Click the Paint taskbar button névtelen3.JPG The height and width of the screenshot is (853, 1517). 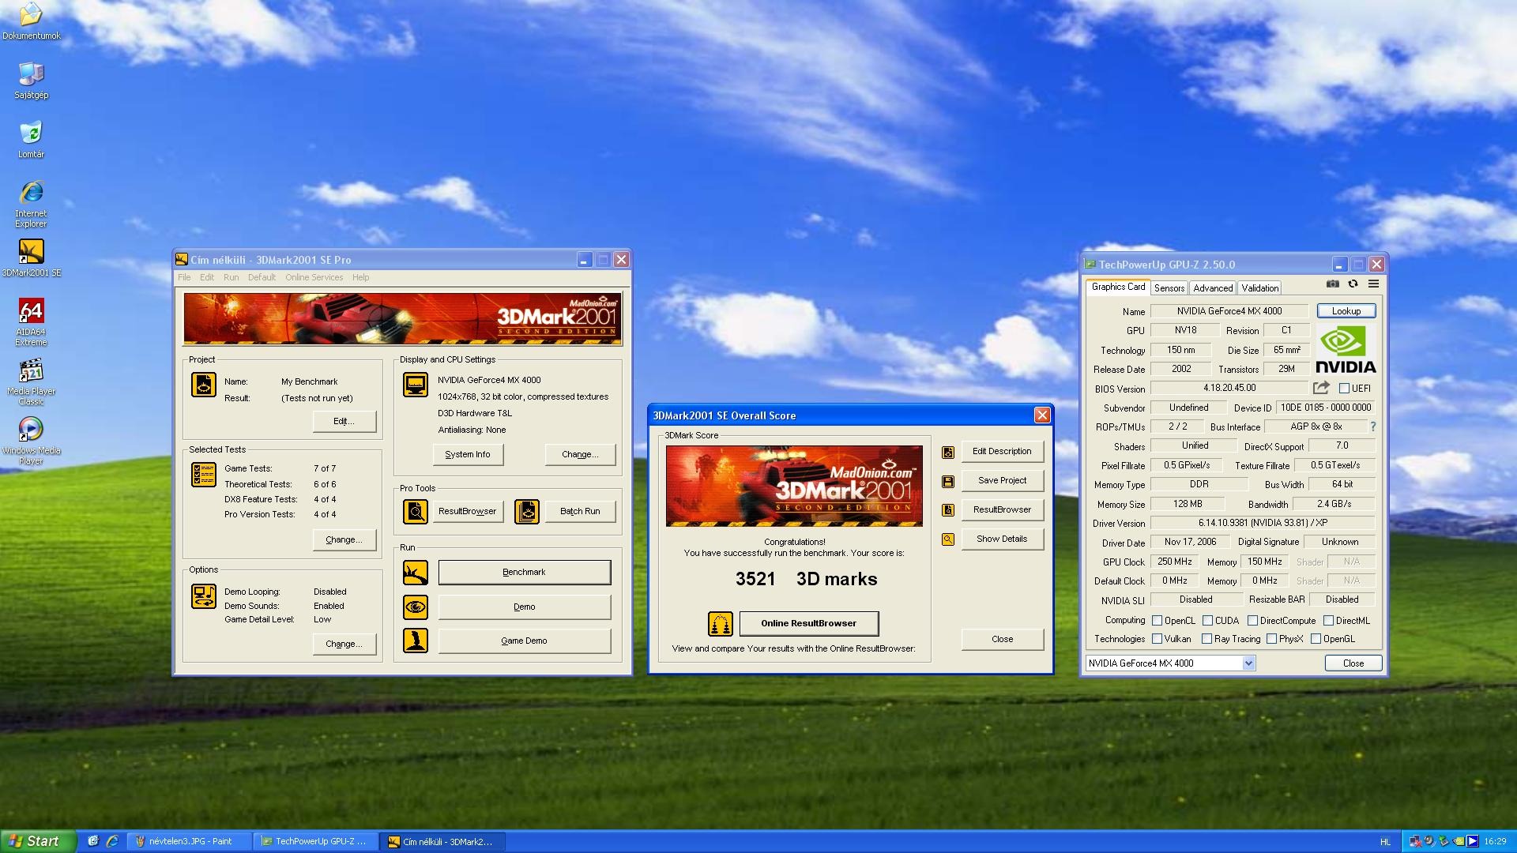tap(190, 842)
